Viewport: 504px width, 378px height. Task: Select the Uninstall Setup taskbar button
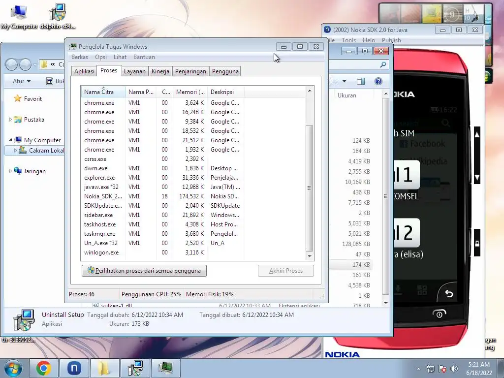tap(135, 368)
